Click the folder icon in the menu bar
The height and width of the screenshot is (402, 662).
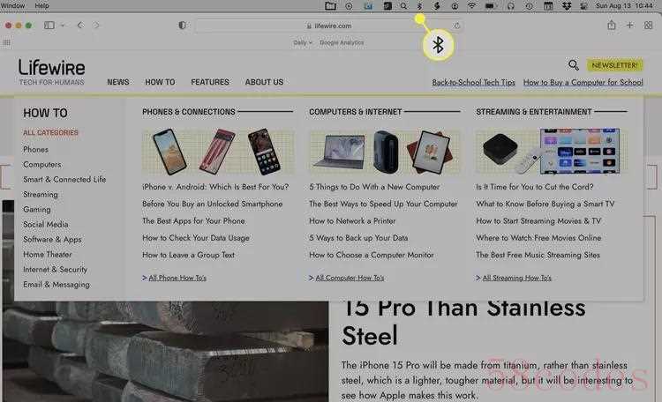tap(330, 6)
